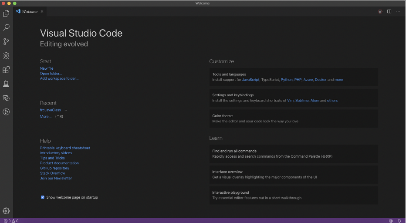Open the Source Control view
Image resolution: width=406 pixels, height=223 pixels.
click(x=6, y=41)
